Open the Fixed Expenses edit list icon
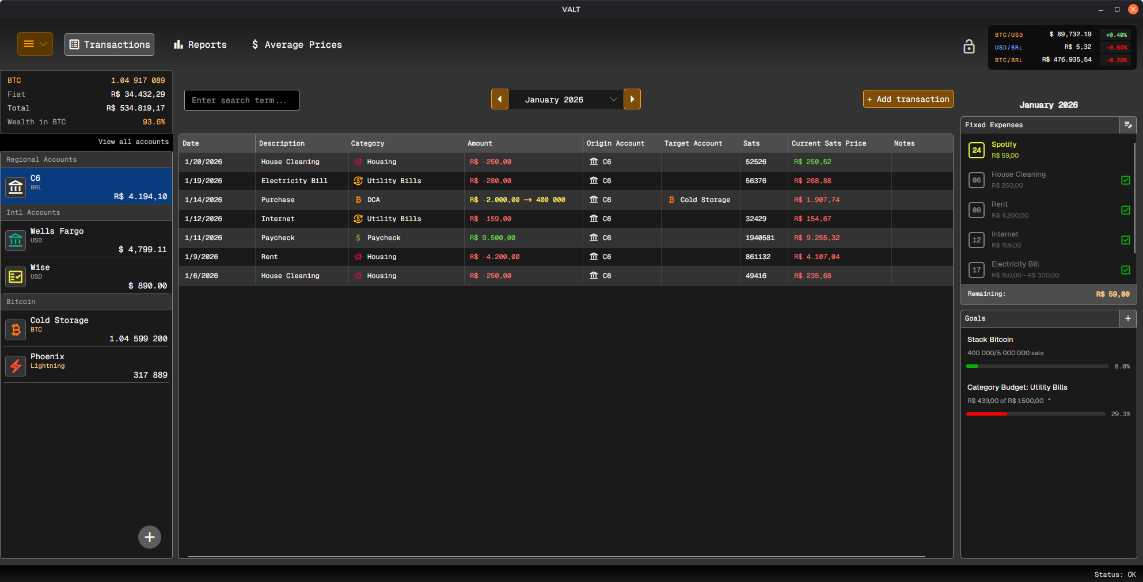This screenshot has width=1143, height=582. coord(1127,125)
